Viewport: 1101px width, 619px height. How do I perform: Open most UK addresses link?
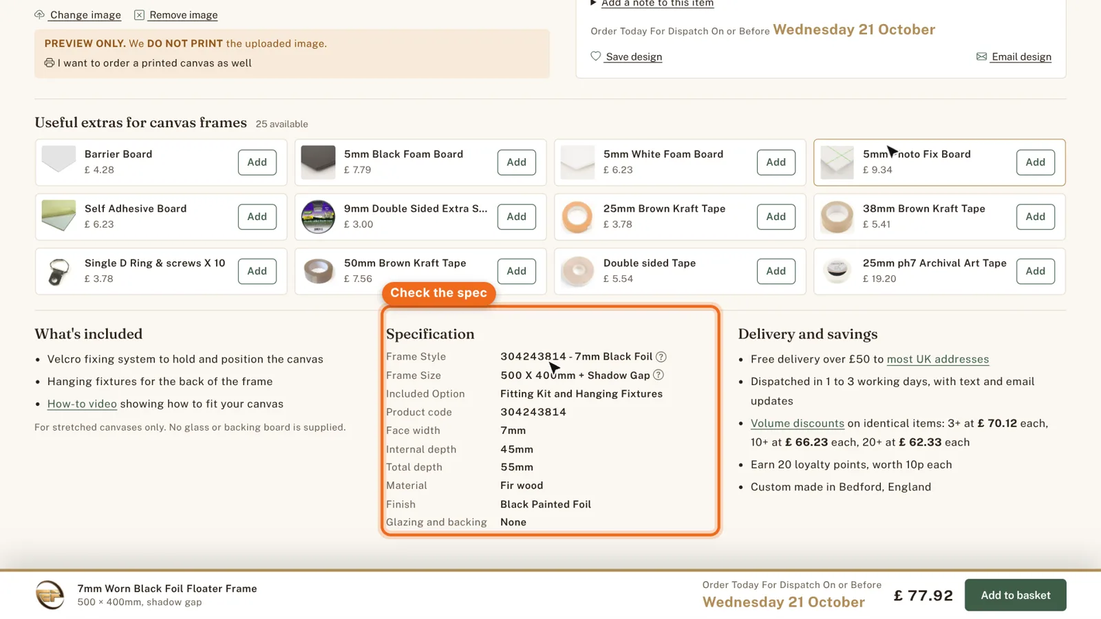click(938, 359)
